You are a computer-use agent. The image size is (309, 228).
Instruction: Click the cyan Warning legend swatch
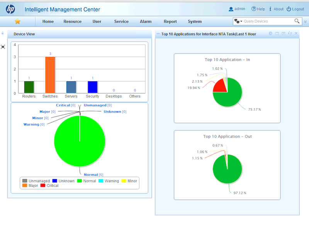click(101, 181)
